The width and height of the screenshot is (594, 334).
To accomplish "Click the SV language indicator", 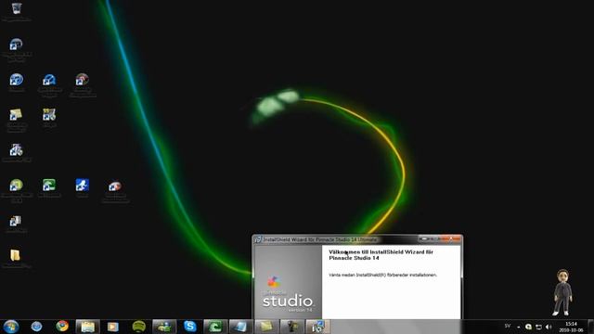I will (508, 326).
